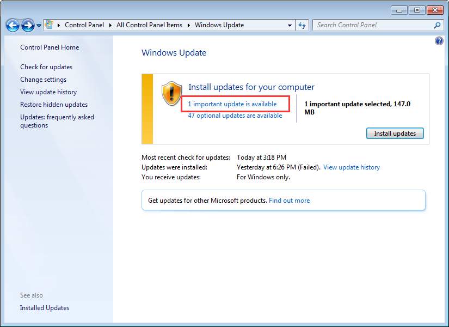The height and width of the screenshot is (327, 449).
Task: Open the recent pages dropdown arrow
Action: click(39, 26)
